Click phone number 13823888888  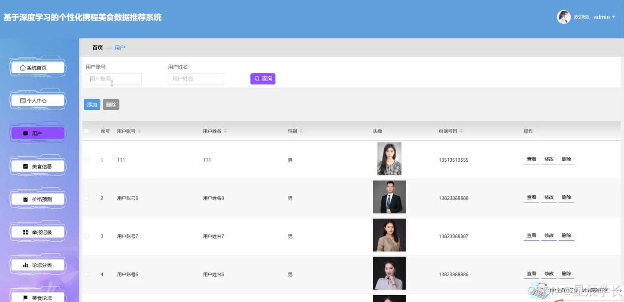[x=454, y=198]
